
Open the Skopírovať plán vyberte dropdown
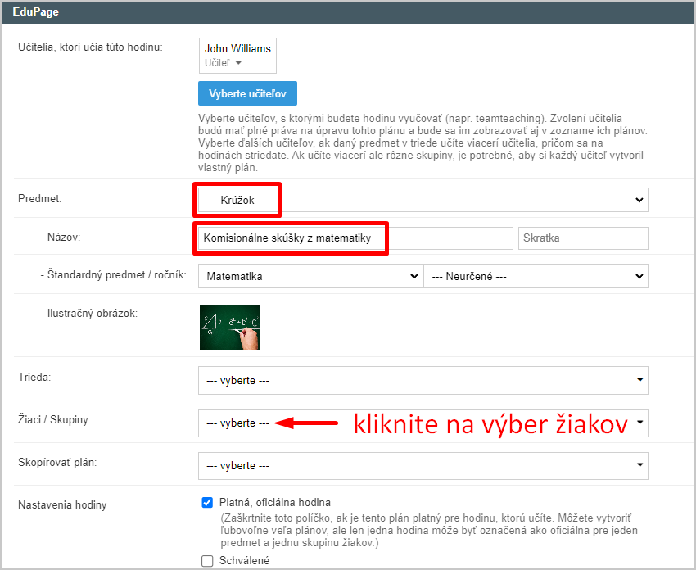(423, 466)
